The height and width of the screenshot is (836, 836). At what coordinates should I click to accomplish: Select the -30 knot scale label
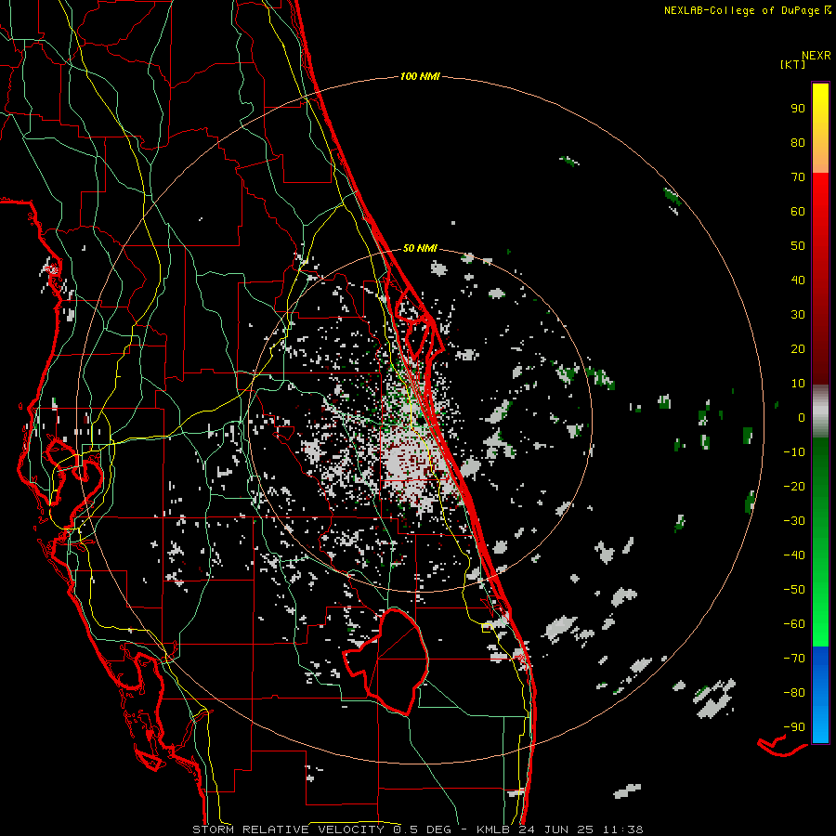794,521
